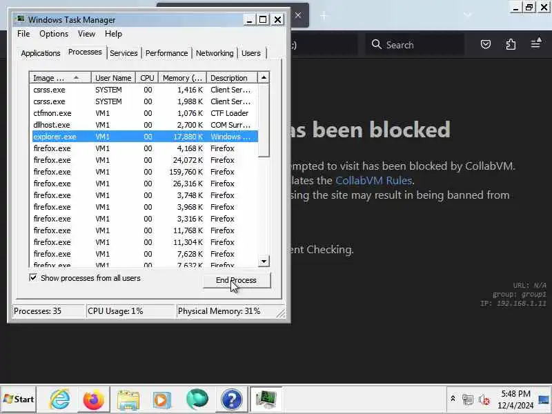552x414 pixels.
Task: Switch to the Performance tab
Action: tap(166, 53)
